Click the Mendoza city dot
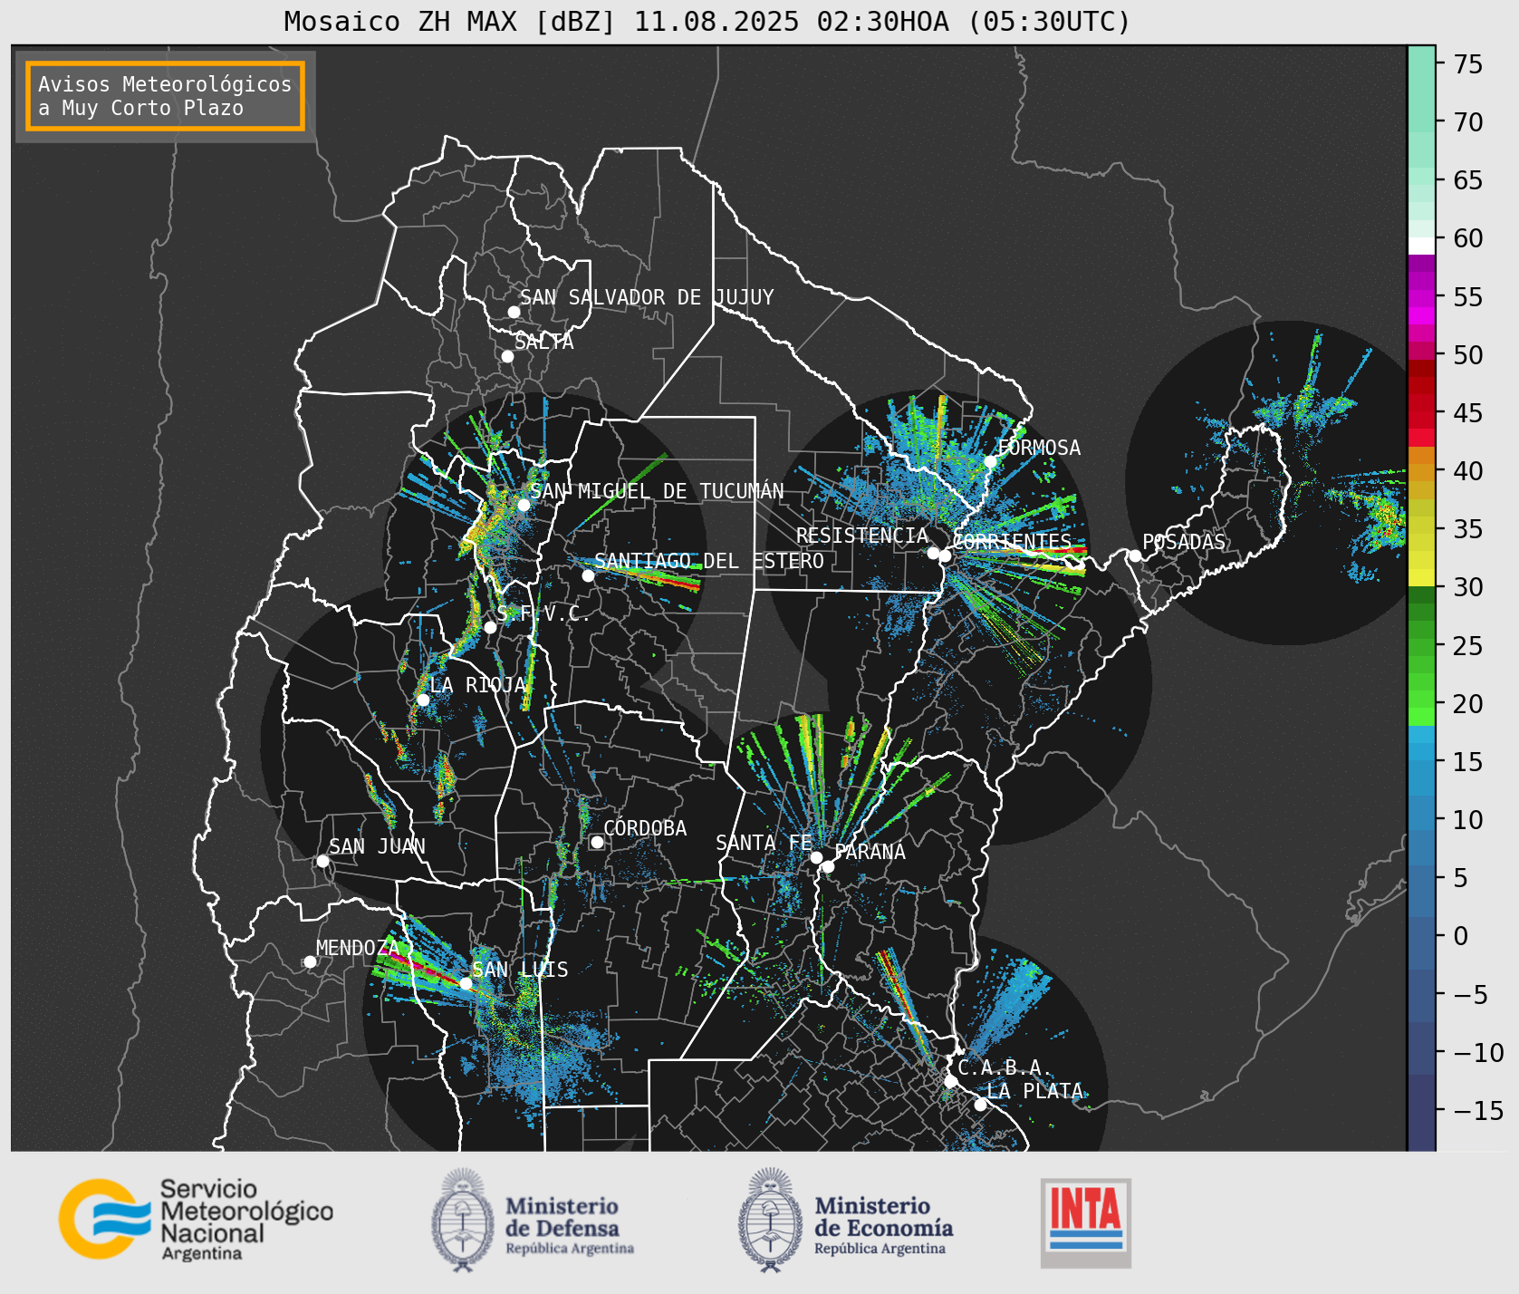The height and width of the screenshot is (1294, 1519). (x=310, y=961)
